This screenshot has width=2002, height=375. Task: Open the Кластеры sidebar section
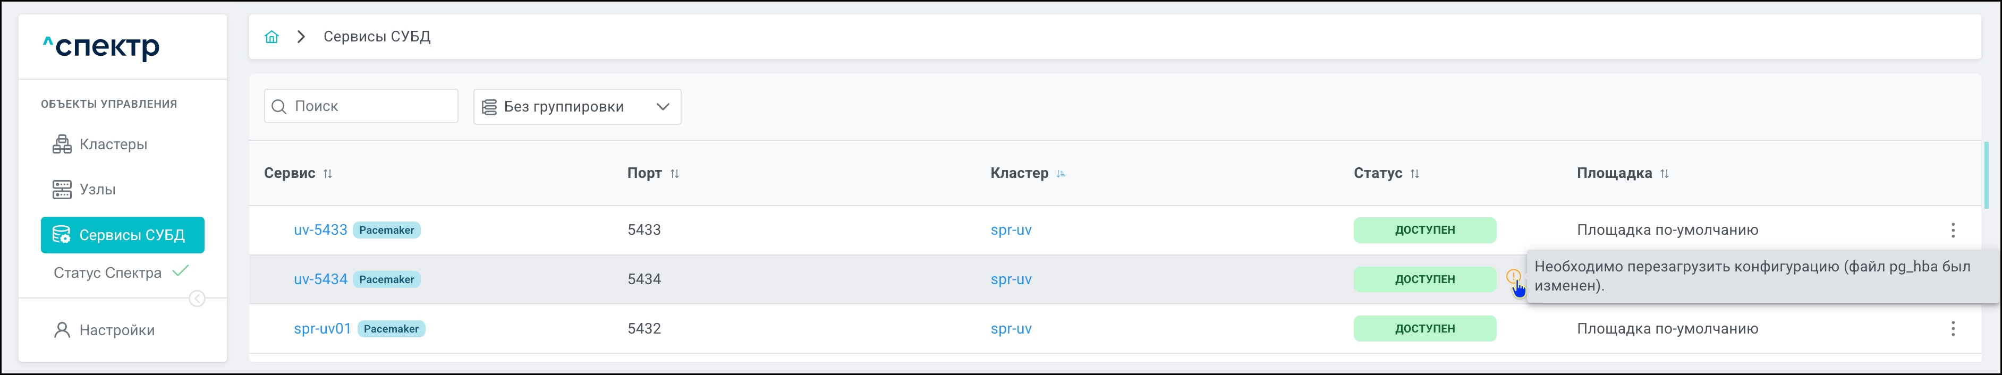pyautogui.click(x=113, y=144)
